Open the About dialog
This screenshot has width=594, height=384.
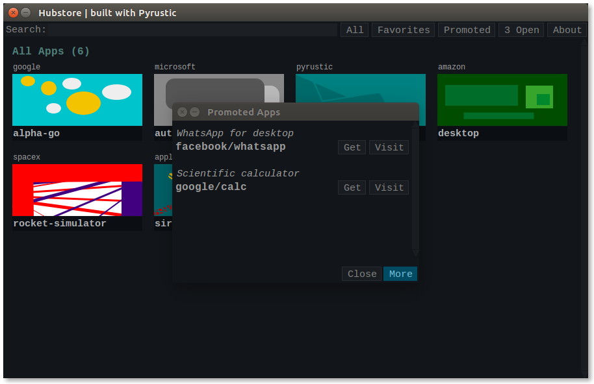coord(567,30)
